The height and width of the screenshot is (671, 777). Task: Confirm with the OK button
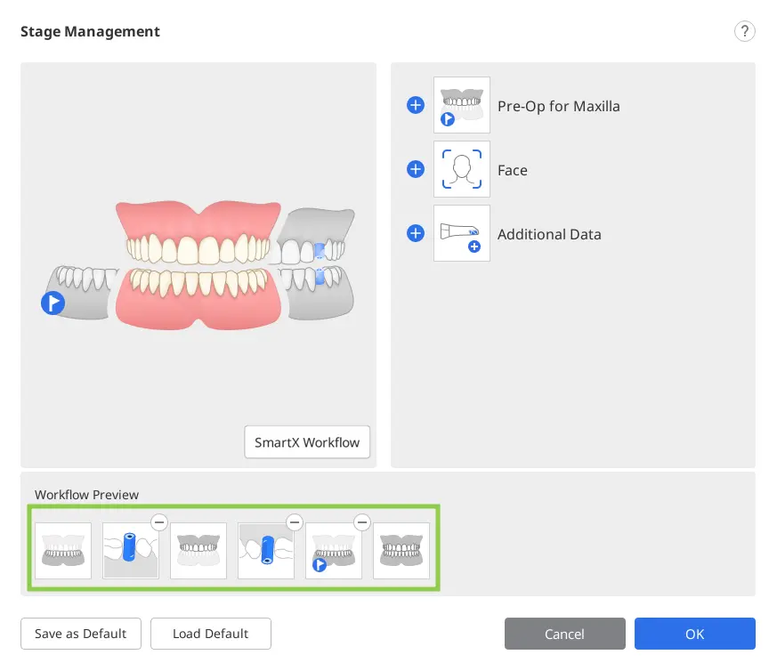click(x=695, y=634)
